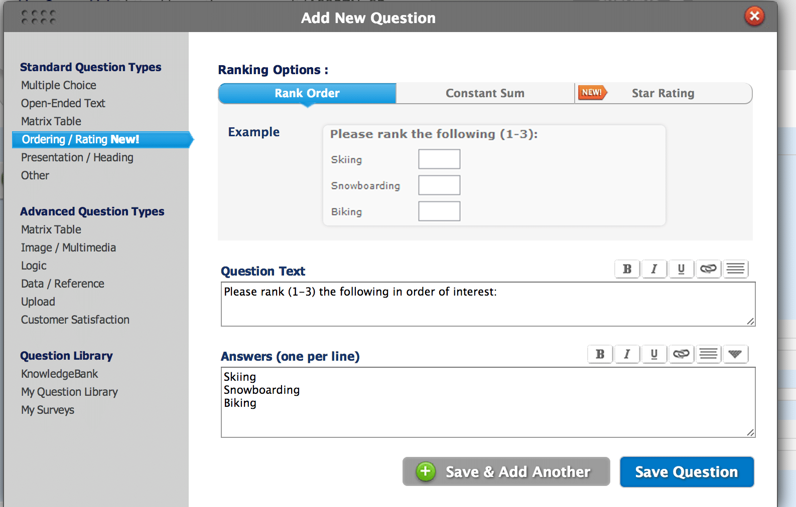Click Bold icon in Question Text toolbar
This screenshot has height=507, width=796.
(x=627, y=269)
